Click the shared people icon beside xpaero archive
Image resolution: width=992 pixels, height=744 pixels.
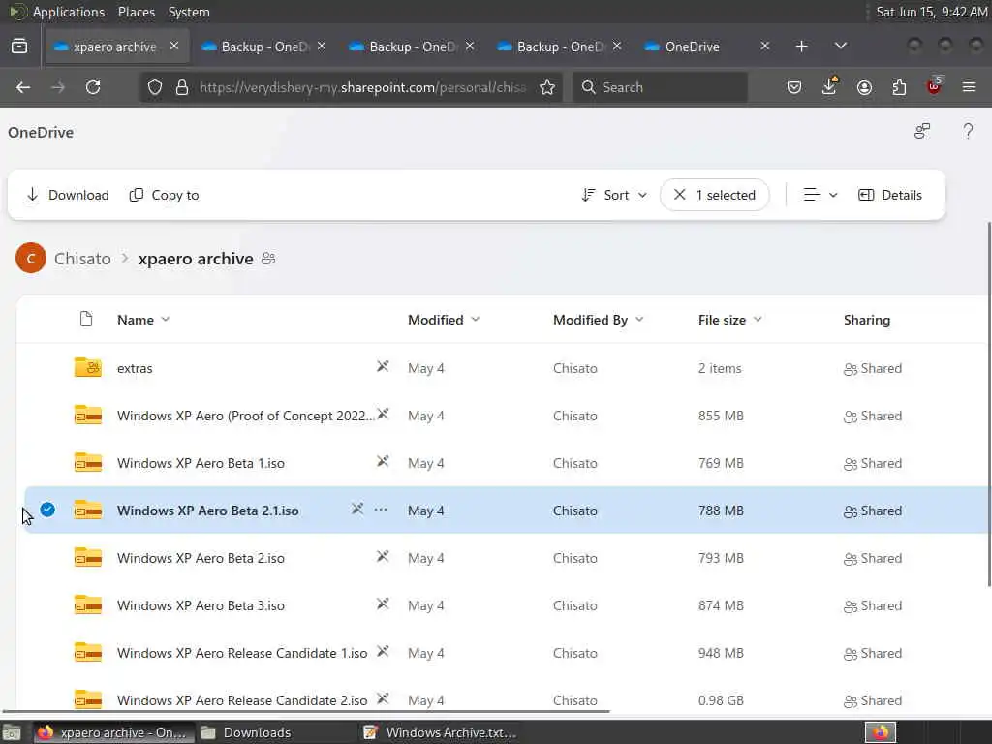coord(268,258)
